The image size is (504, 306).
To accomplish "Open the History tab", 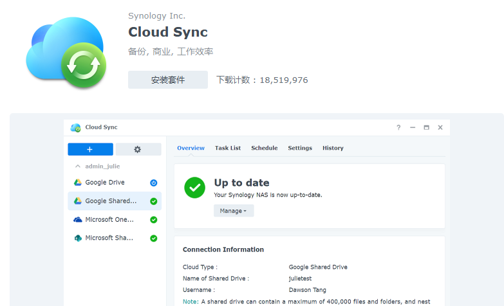I will 333,148.
